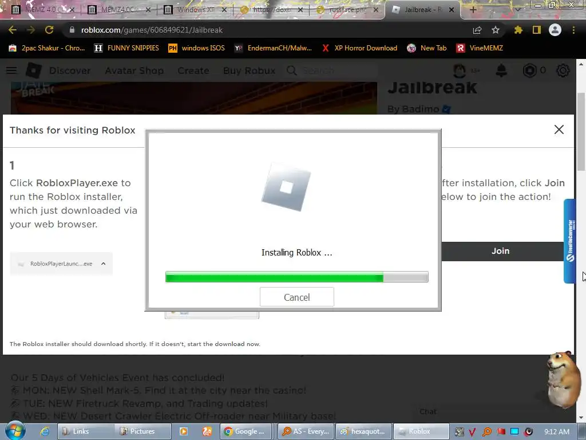
Task: Open the Roblox settings gear
Action: pos(563,70)
